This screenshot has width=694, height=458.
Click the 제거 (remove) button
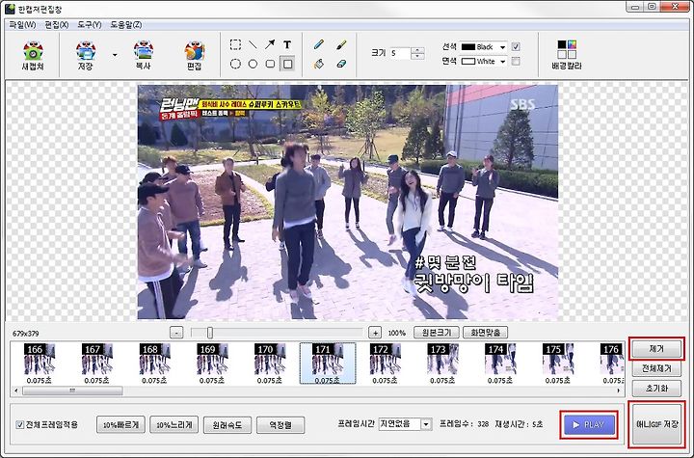(x=656, y=349)
